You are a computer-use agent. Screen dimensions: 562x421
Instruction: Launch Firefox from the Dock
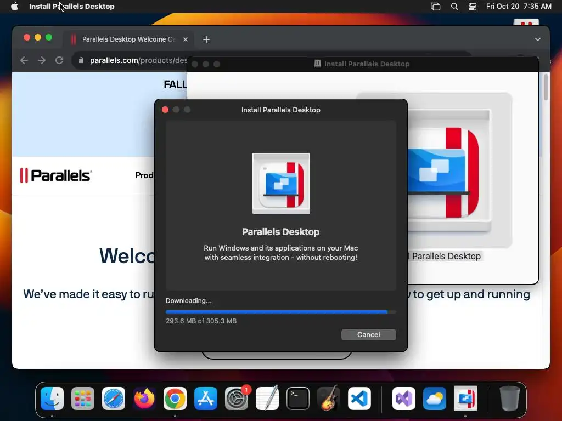(x=144, y=399)
